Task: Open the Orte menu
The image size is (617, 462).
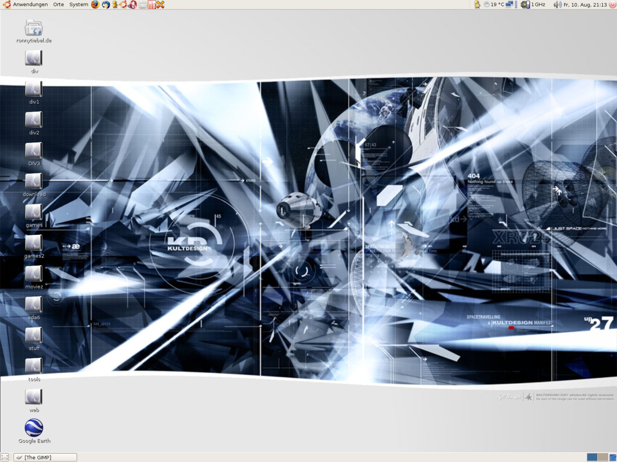Action: (59, 5)
